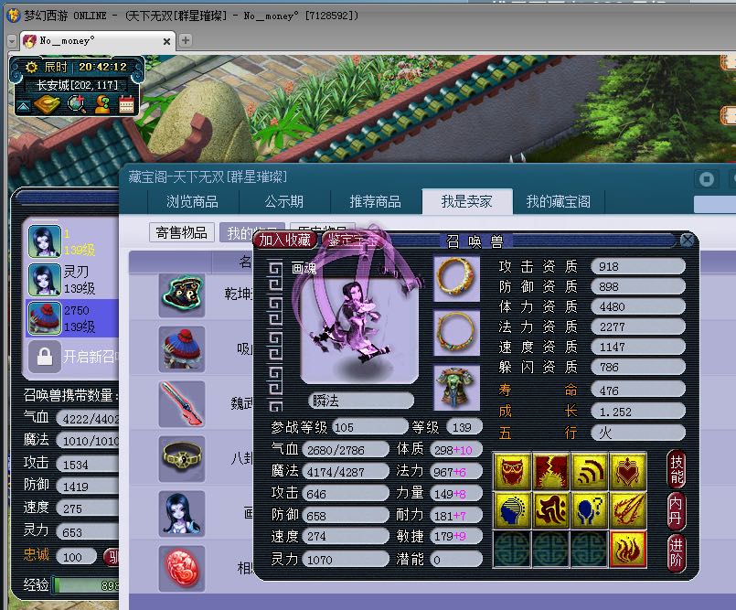Click the 寿命 value 476
Screen dimensions: 736x610
click(x=638, y=391)
